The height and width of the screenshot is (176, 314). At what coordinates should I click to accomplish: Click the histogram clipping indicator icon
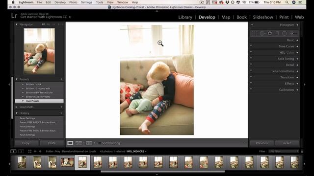coord(252,25)
